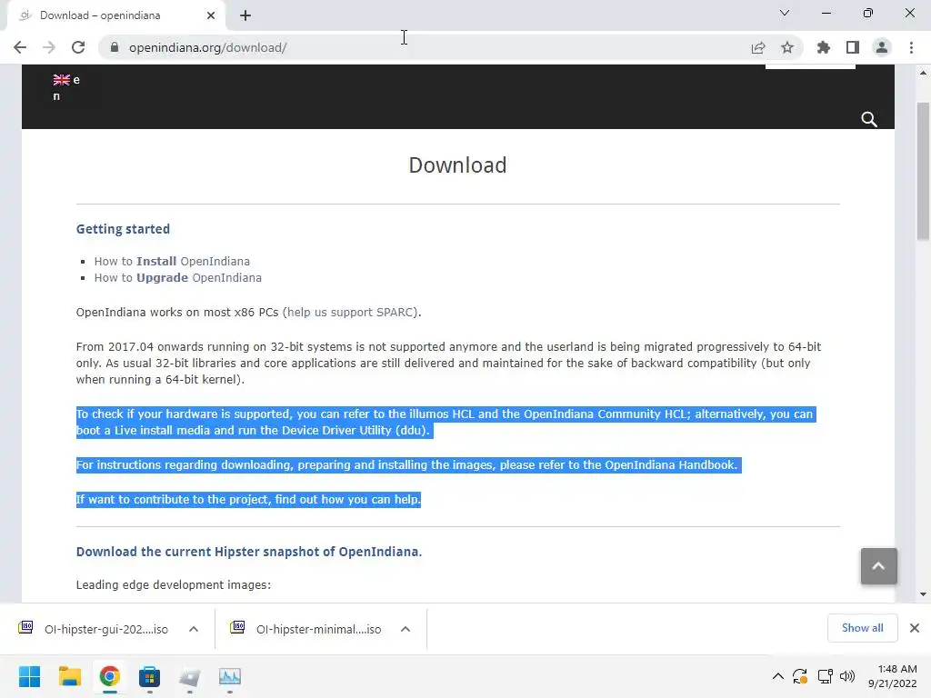Show hidden system tray icons
This screenshot has height=698, width=931.
(778, 676)
